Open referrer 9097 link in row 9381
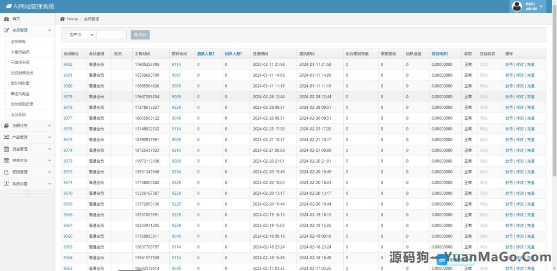557x271 pixels. pyautogui.click(x=176, y=75)
